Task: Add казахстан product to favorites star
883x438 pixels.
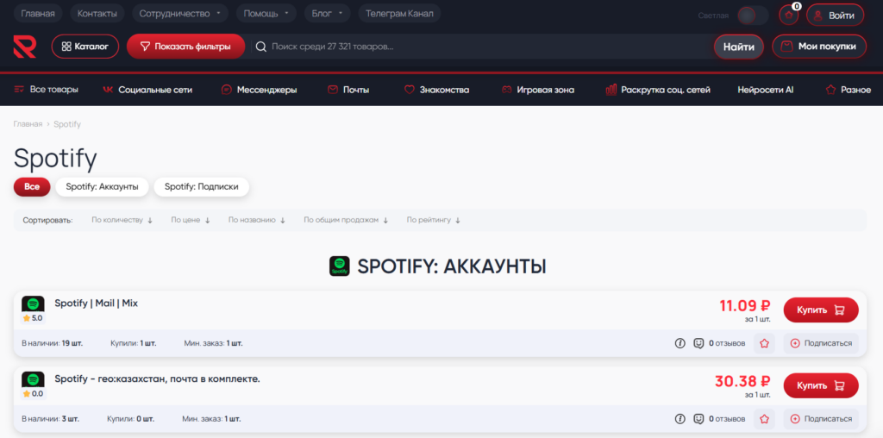Action: pyautogui.click(x=764, y=419)
